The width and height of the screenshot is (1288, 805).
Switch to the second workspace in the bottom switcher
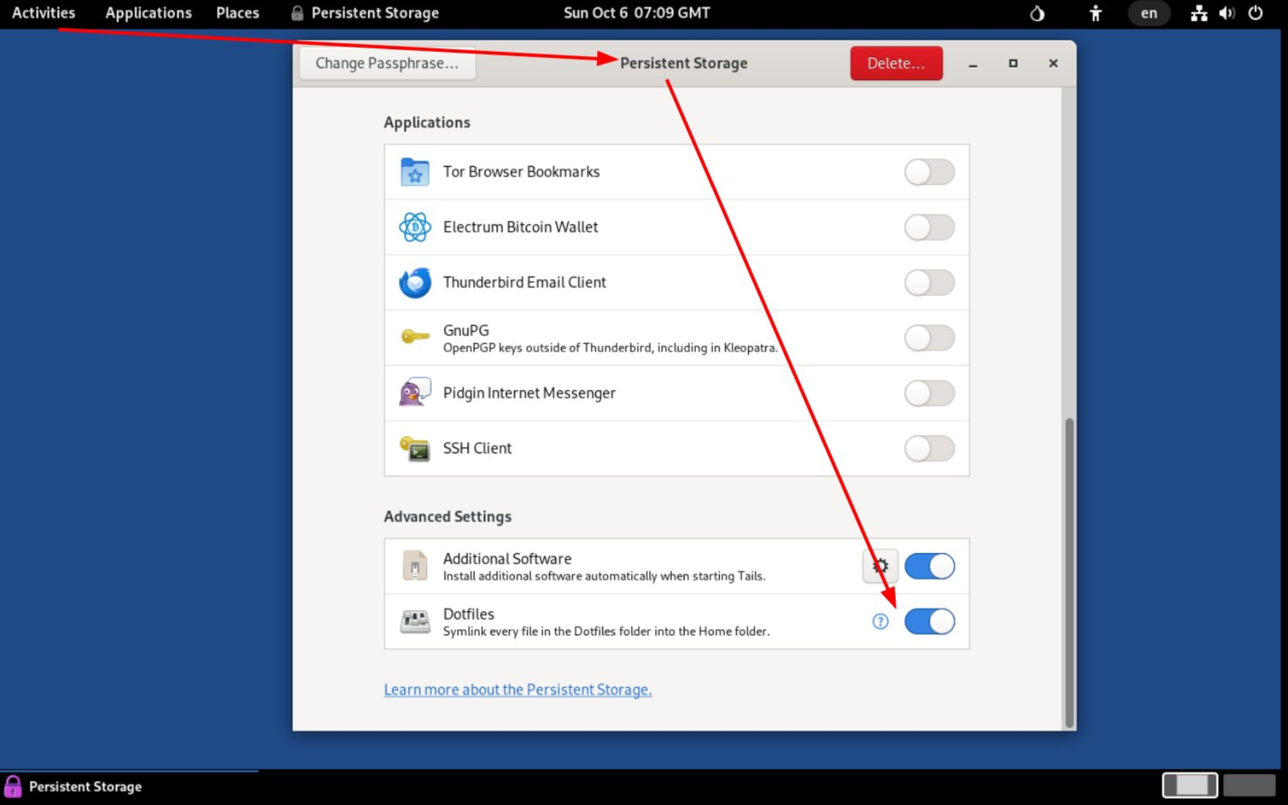click(x=1249, y=785)
